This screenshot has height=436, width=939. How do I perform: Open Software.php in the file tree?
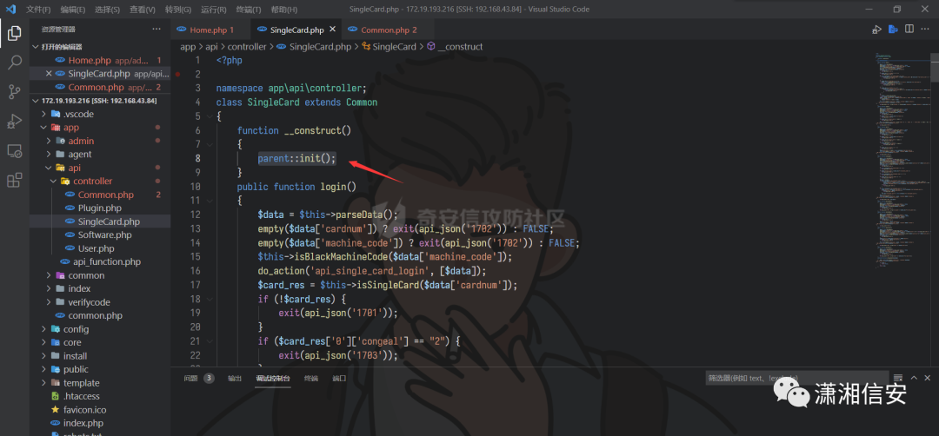tap(104, 235)
